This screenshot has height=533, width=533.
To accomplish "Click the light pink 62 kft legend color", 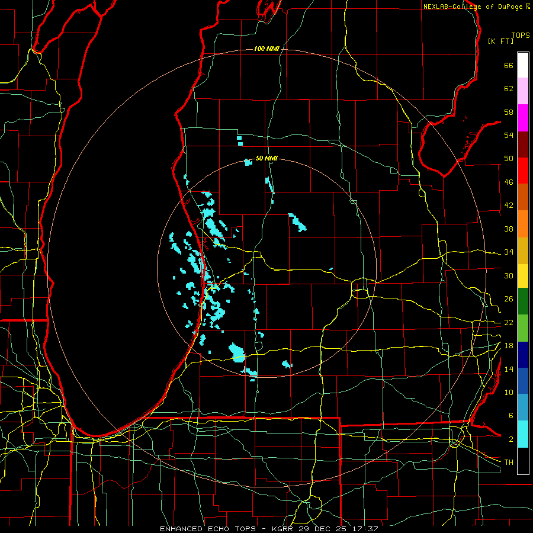I will pos(523,91).
